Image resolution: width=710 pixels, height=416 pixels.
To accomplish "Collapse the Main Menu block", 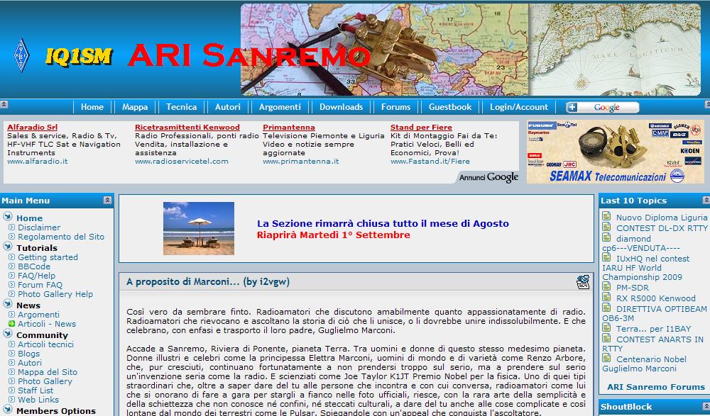I will pos(107,200).
